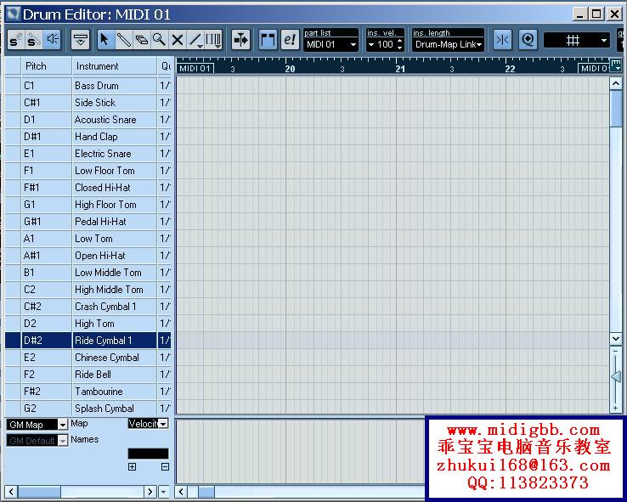The width and height of the screenshot is (627, 502).
Task: Open the GM Map drum map dropdown
Action: [37, 425]
